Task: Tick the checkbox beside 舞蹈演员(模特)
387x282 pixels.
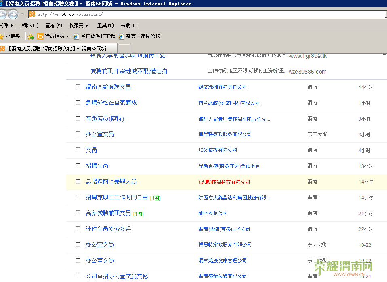Action: tap(78, 118)
